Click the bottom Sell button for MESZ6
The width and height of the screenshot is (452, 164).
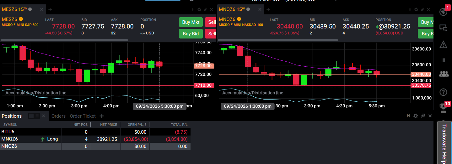pos(211,34)
